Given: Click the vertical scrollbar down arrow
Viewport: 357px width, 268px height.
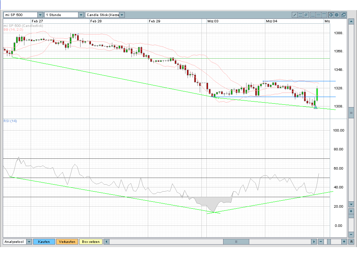Looking at the screenshot, I should click(351, 204).
